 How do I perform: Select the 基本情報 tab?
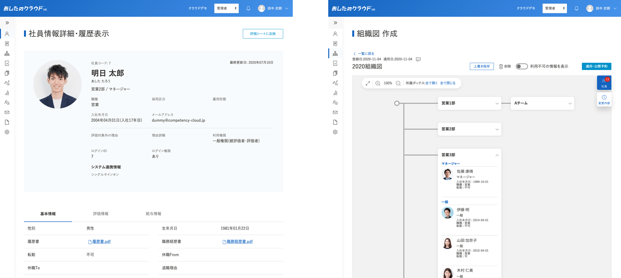(48, 214)
